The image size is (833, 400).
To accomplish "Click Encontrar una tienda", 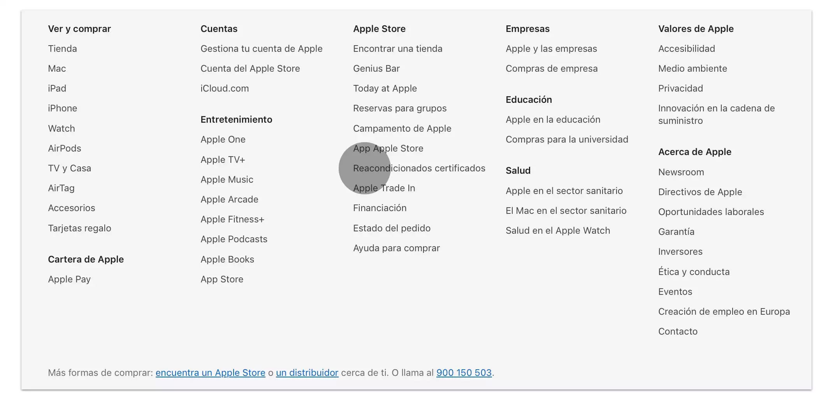I will point(397,49).
